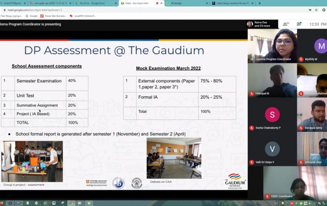Select the Mydhily M participant tile
Image resolution: width=327 pixels, height=206 pixels.
point(312,46)
